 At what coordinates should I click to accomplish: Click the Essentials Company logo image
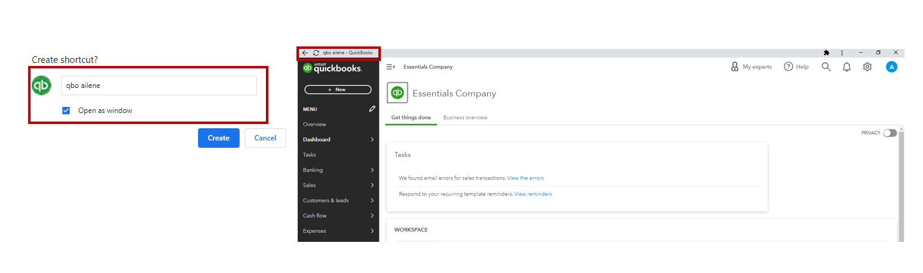click(397, 93)
